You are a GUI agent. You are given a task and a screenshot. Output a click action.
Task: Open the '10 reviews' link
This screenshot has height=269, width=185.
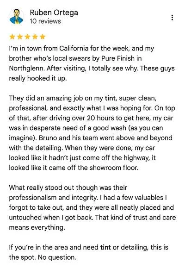tap(45, 21)
